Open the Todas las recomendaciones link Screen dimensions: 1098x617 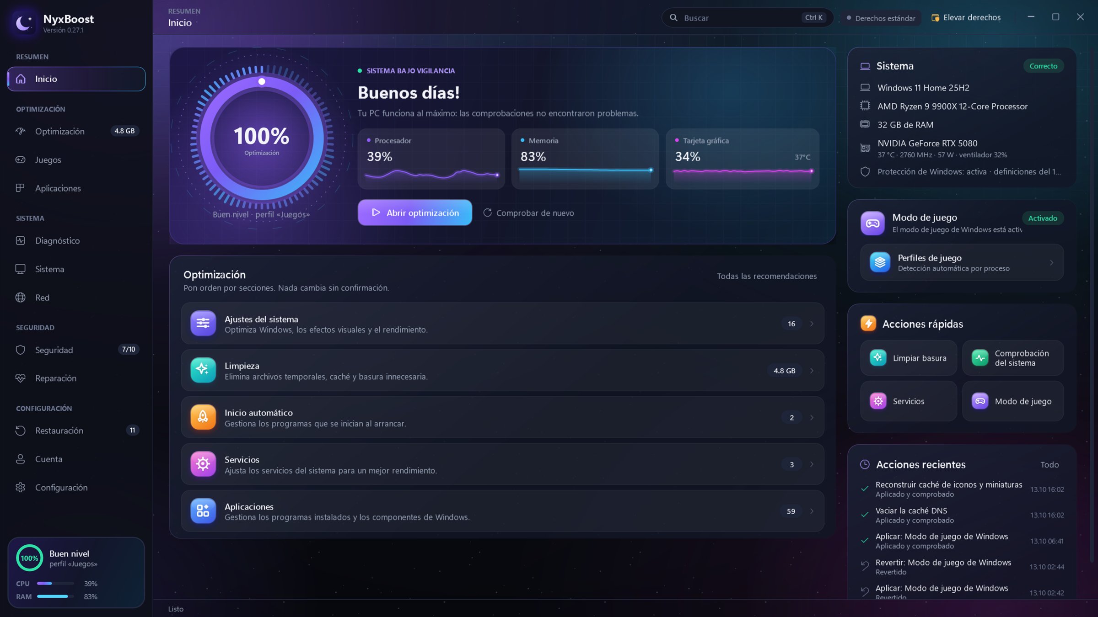pos(766,276)
